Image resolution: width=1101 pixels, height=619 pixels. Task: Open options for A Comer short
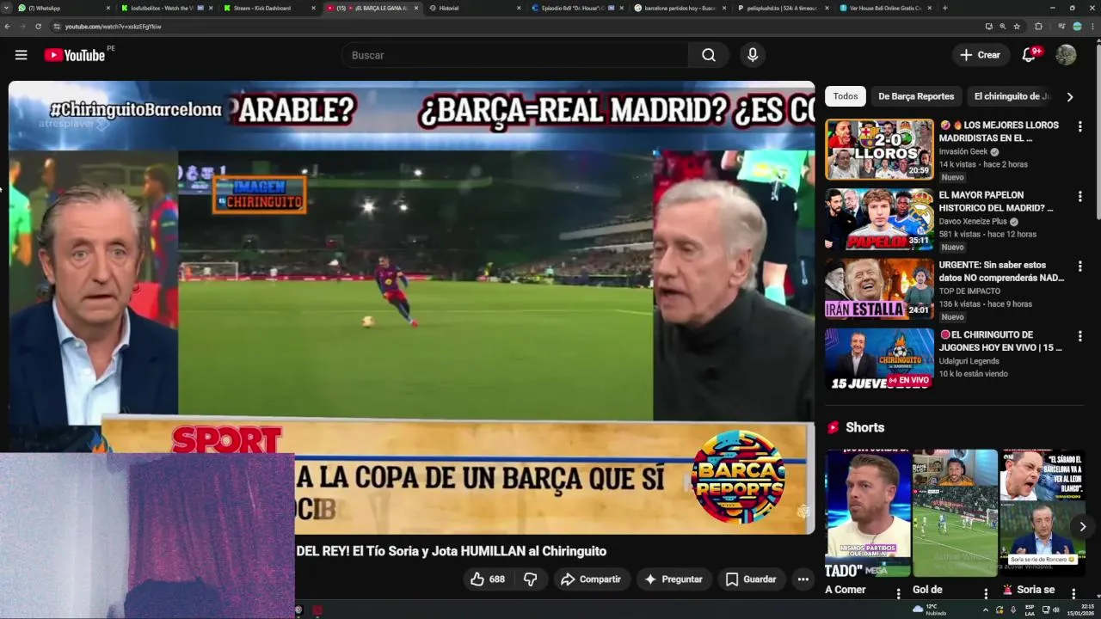tap(899, 593)
